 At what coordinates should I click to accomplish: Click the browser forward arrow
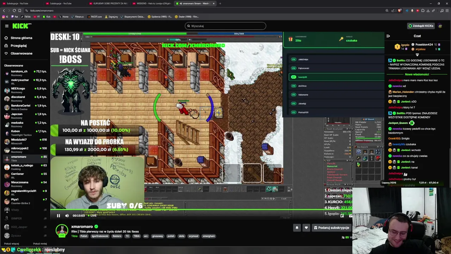click(9, 11)
